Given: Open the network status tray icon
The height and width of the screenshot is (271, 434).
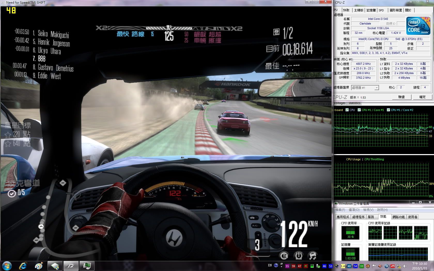Looking at the screenshot, I should point(399,266).
